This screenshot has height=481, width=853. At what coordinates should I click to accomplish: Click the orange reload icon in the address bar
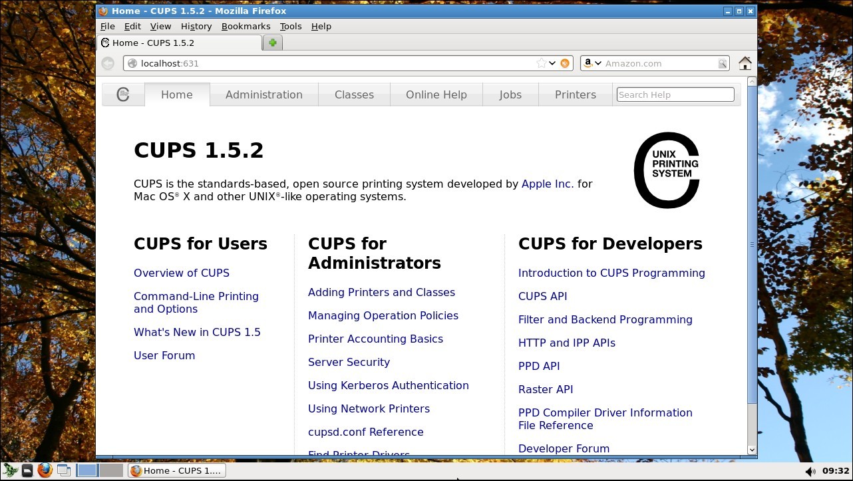(565, 63)
